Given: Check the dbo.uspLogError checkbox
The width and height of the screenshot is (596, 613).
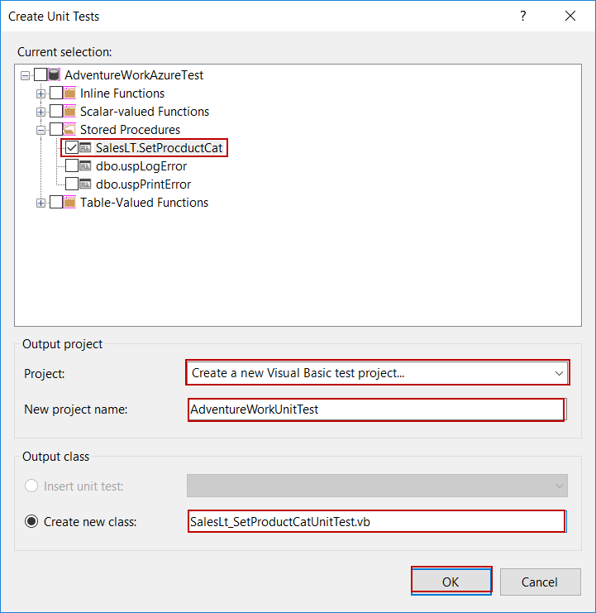Looking at the screenshot, I should [x=72, y=166].
